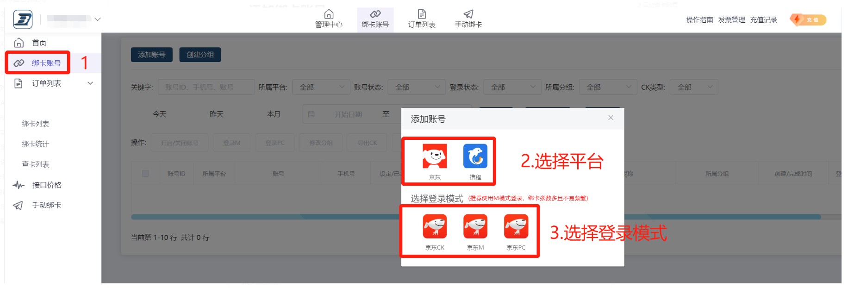
Task: Click the 登录M operation button
Action: (232, 143)
